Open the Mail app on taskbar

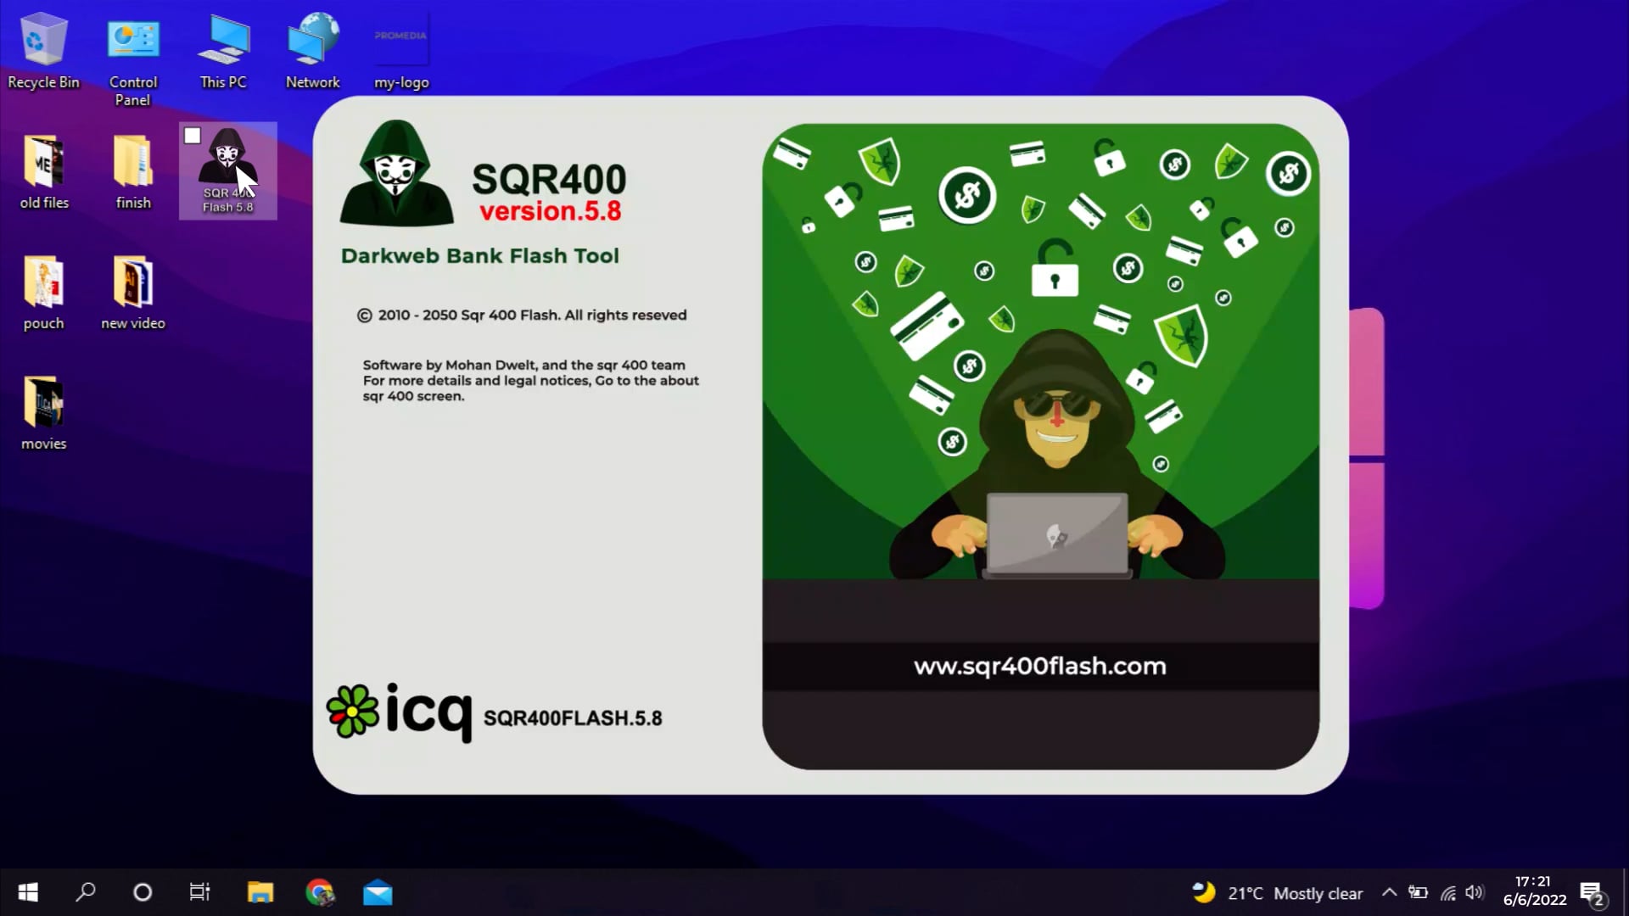click(x=378, y=892)
